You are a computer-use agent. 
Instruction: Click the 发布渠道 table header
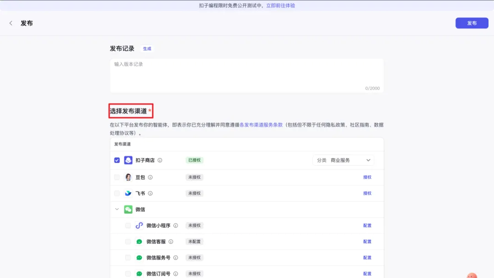pos(122,144)
